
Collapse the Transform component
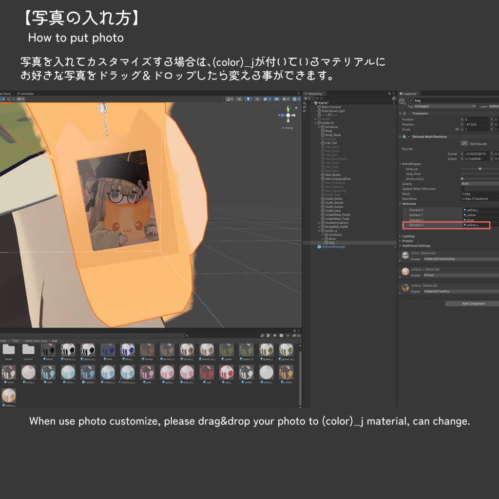[x=401, y=113]
